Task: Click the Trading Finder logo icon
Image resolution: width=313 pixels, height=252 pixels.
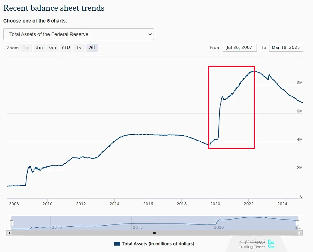Action: click(x=271, y=244)
